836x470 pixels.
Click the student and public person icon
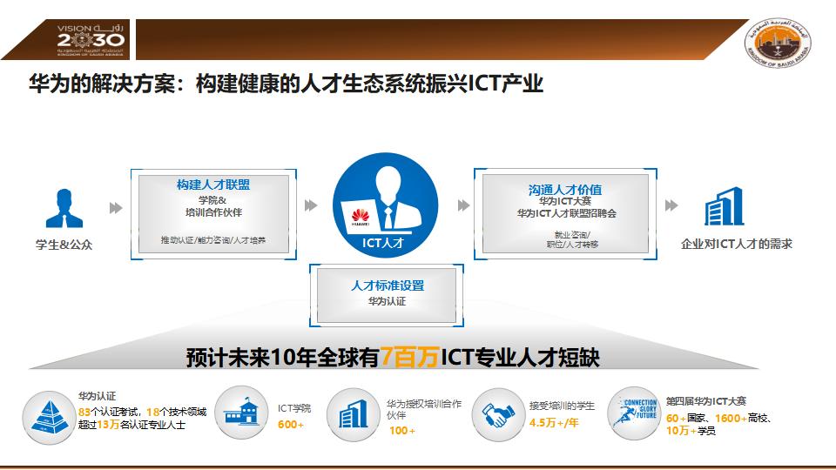coord(64,208)
